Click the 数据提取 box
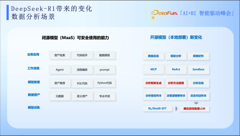The width and height of the screenshot is (240, 136). point(105,55)
